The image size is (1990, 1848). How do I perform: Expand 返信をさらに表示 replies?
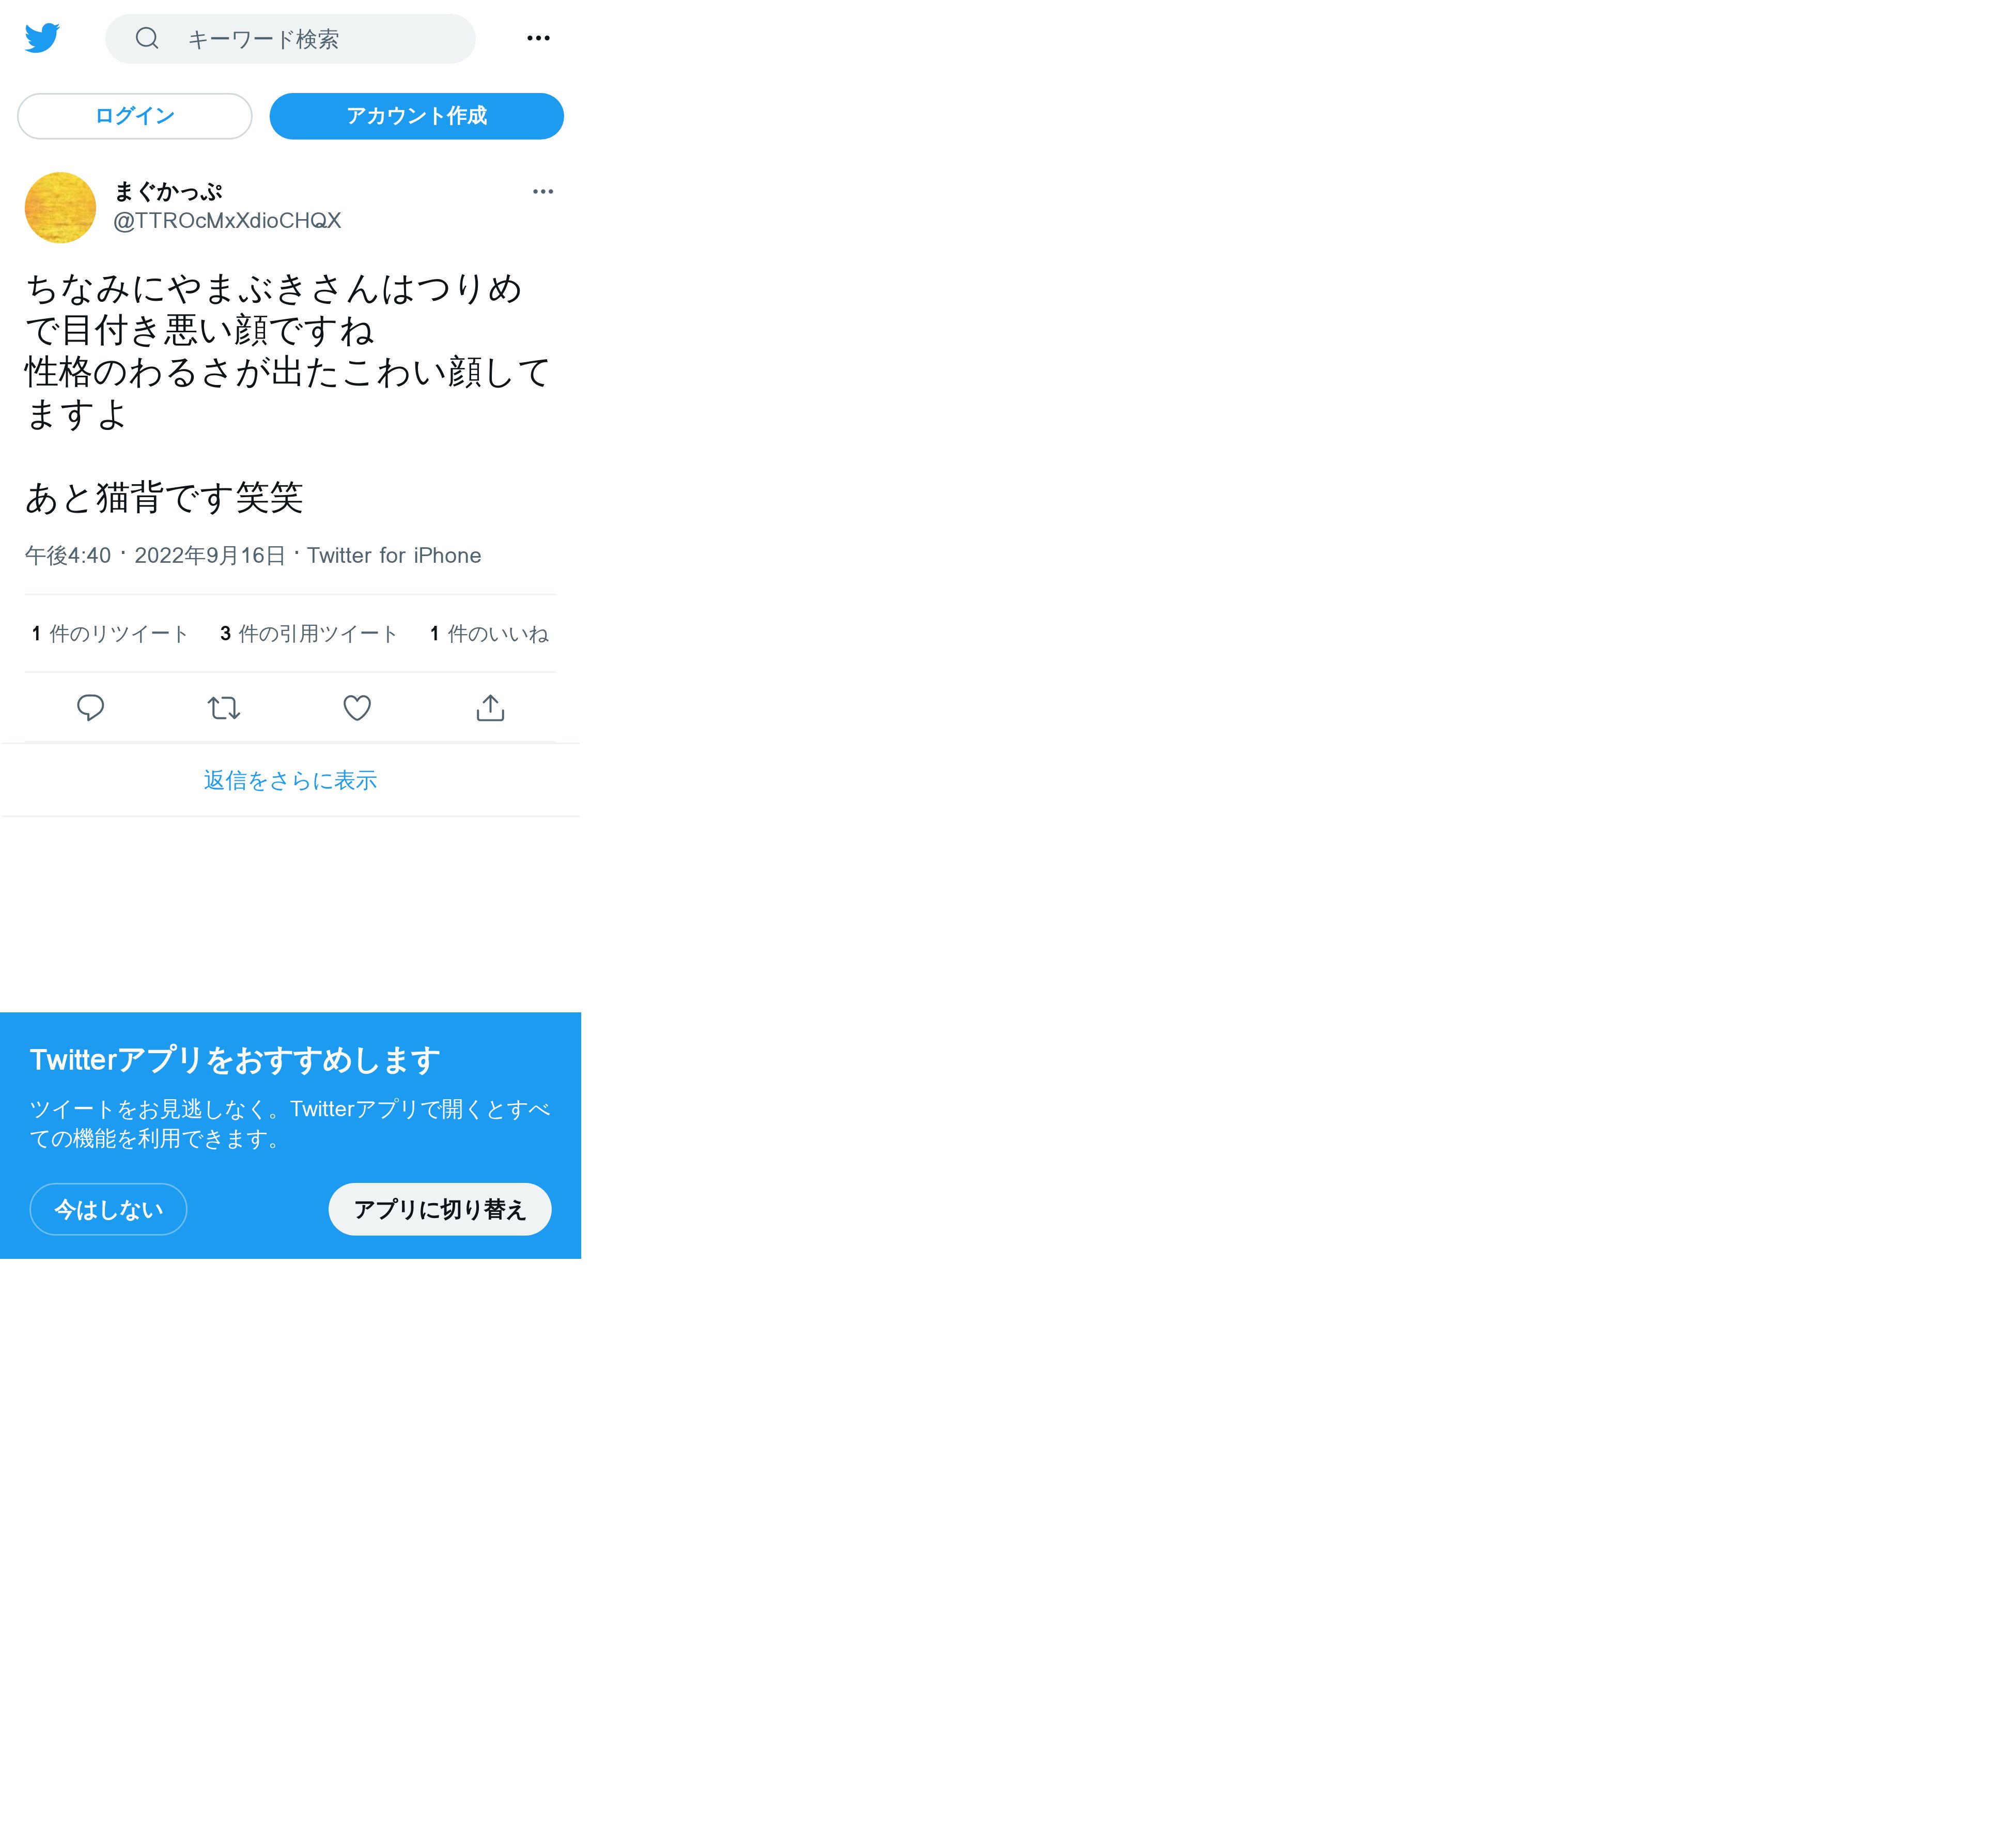coord(290,780)
